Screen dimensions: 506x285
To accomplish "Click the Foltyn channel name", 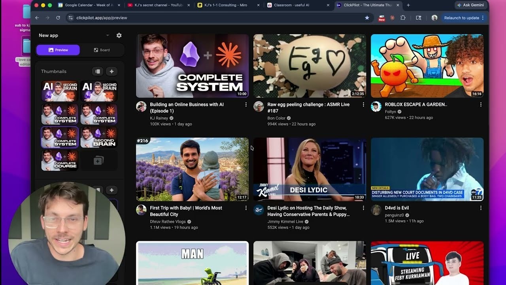I will 390,112.
